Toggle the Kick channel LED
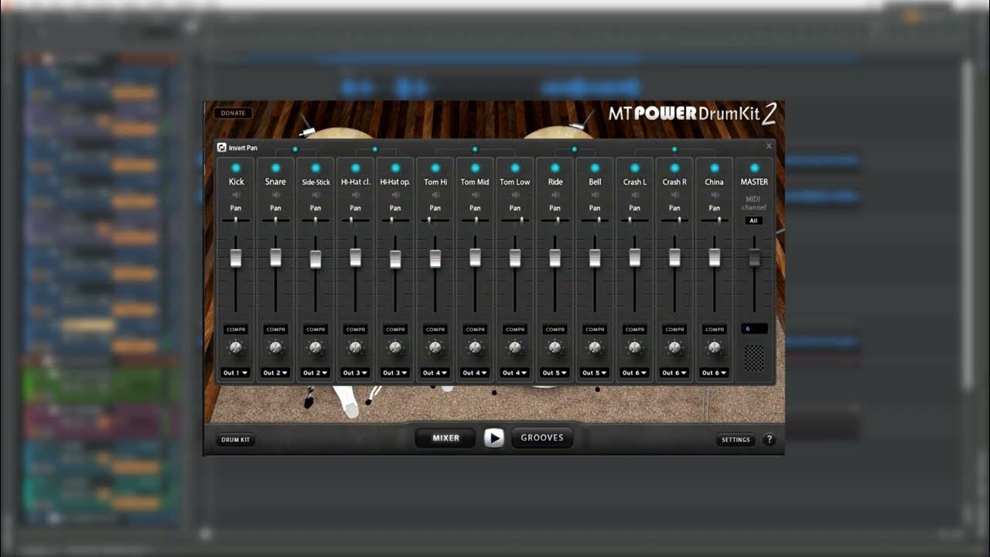 point(236,168)
